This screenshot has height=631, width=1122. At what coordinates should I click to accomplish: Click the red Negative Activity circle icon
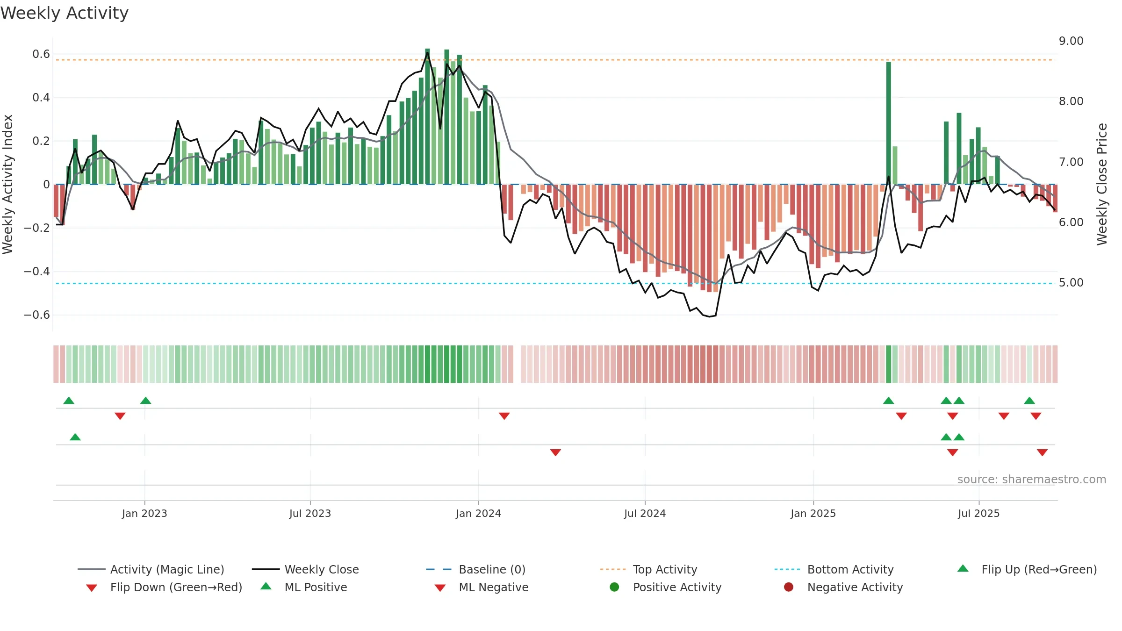(789, 587)
